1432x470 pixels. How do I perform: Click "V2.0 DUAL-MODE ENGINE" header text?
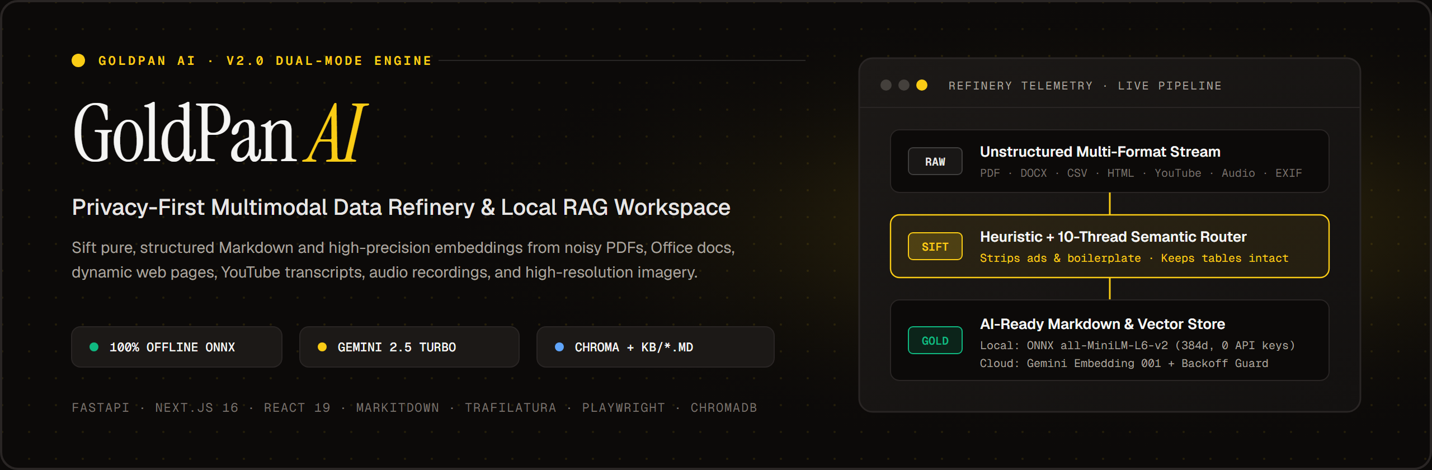[x=329, y=60]
